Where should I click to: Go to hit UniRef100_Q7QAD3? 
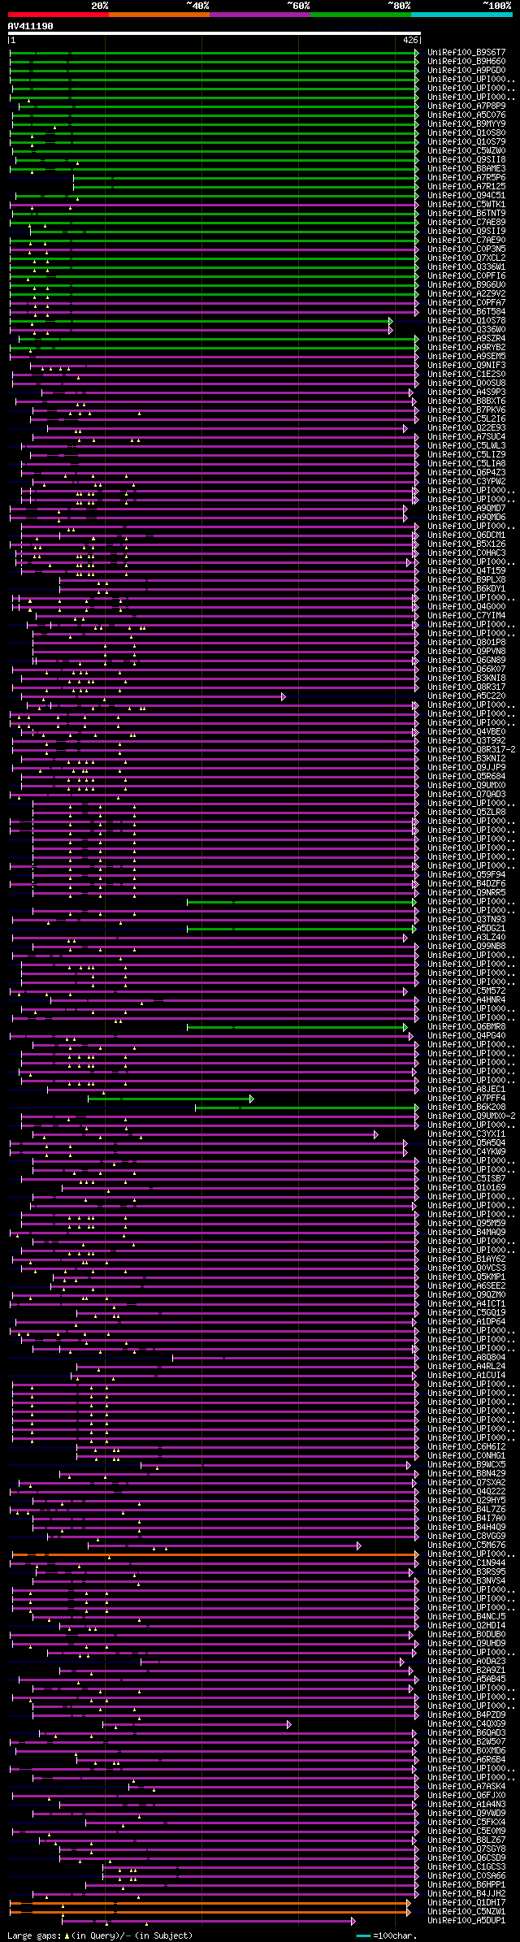click(x=466, y=794)
